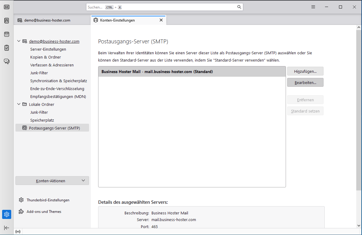Click the scrollbar up arrow
The height and width of the screenshot is (235, 362).
click(359, 27)
